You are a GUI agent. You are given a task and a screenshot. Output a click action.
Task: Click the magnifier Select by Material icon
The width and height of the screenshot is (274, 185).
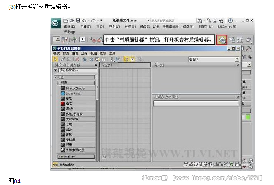coord(140,59)
